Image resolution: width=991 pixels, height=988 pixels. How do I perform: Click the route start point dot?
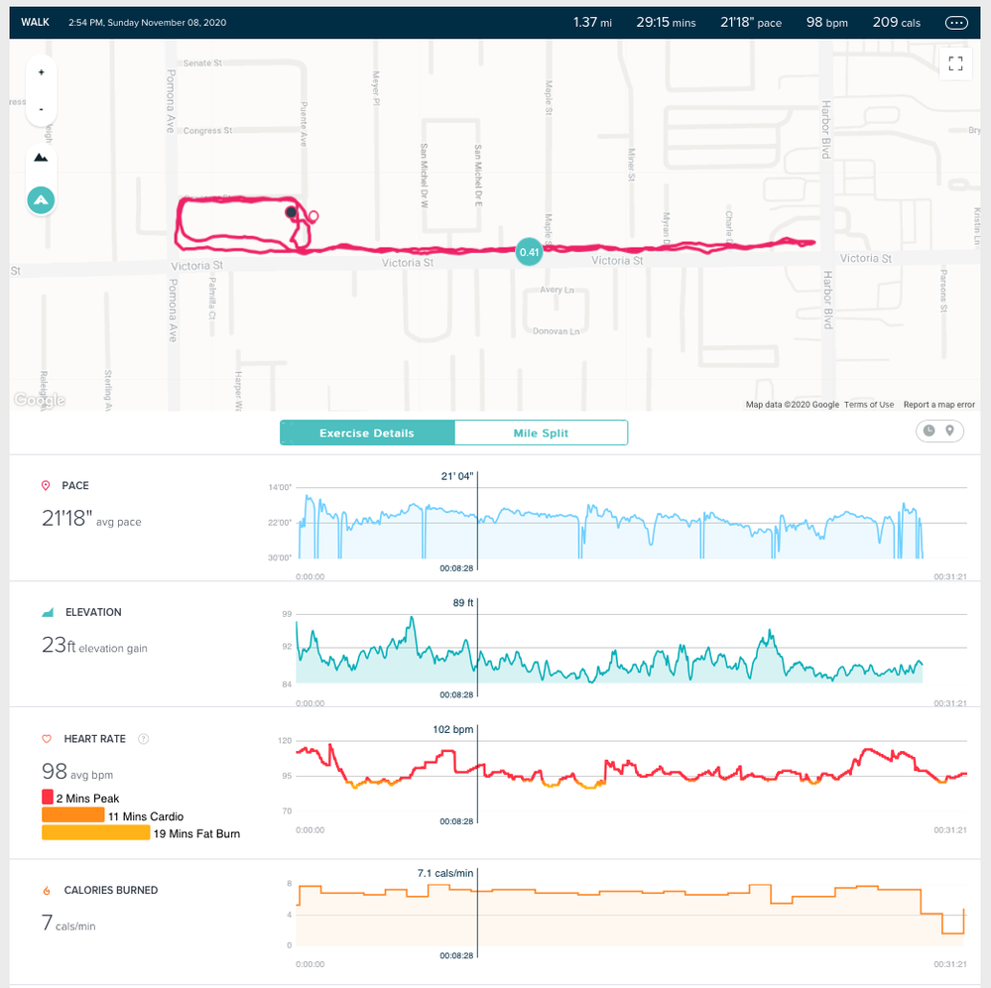point(291,212)
